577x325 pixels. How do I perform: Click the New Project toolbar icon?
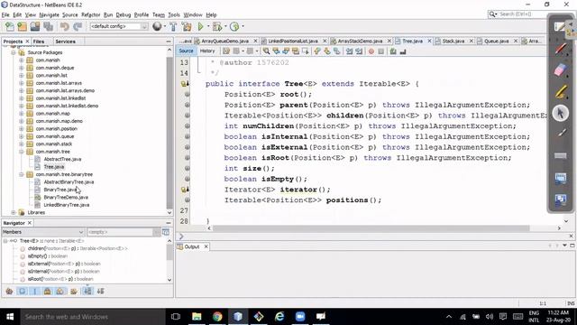click(x=22, y=26)
